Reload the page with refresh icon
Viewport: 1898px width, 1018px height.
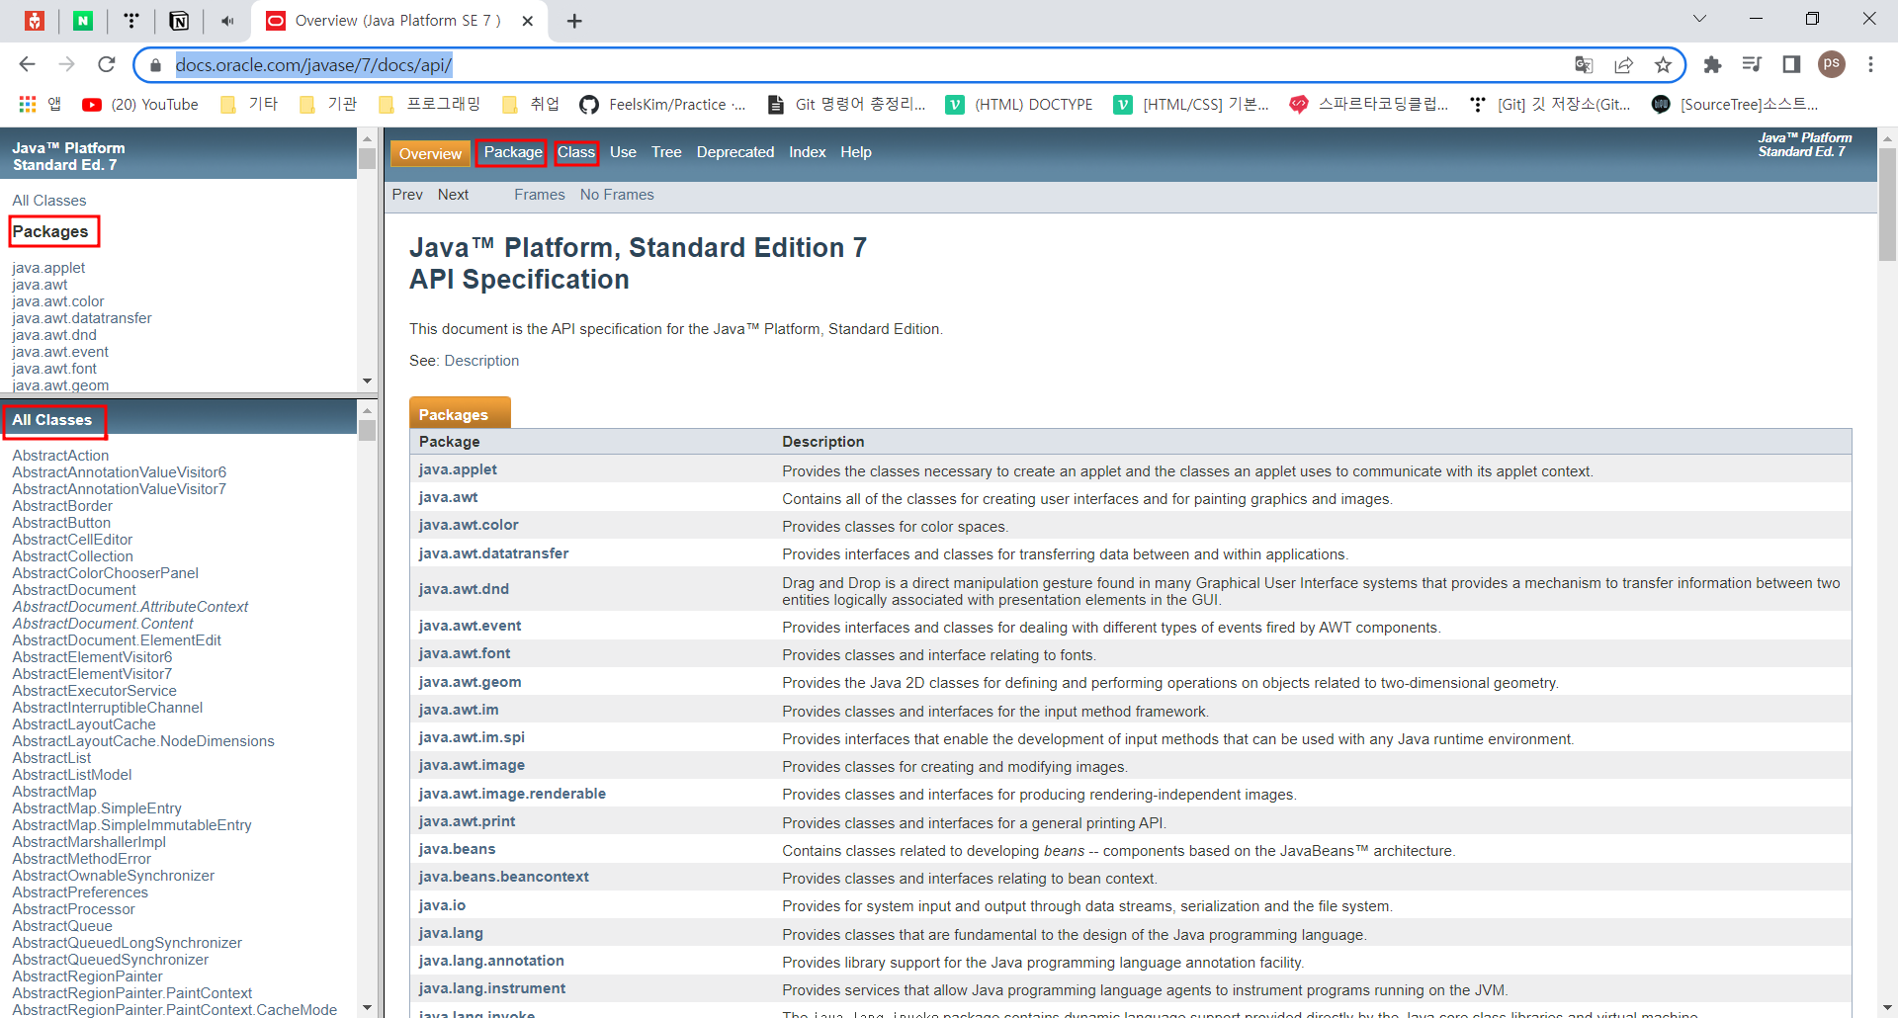(107, 64)
